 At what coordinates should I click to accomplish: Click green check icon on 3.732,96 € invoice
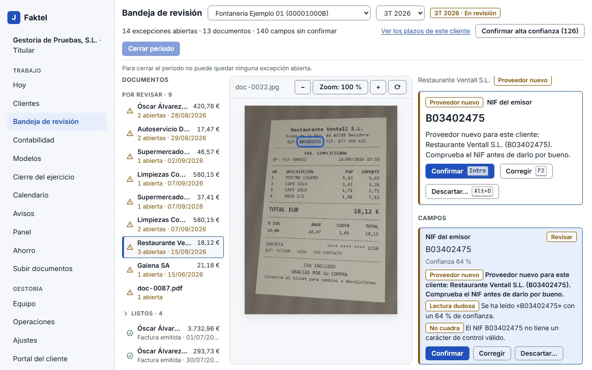pyautogui.click(x=130, y=333)
